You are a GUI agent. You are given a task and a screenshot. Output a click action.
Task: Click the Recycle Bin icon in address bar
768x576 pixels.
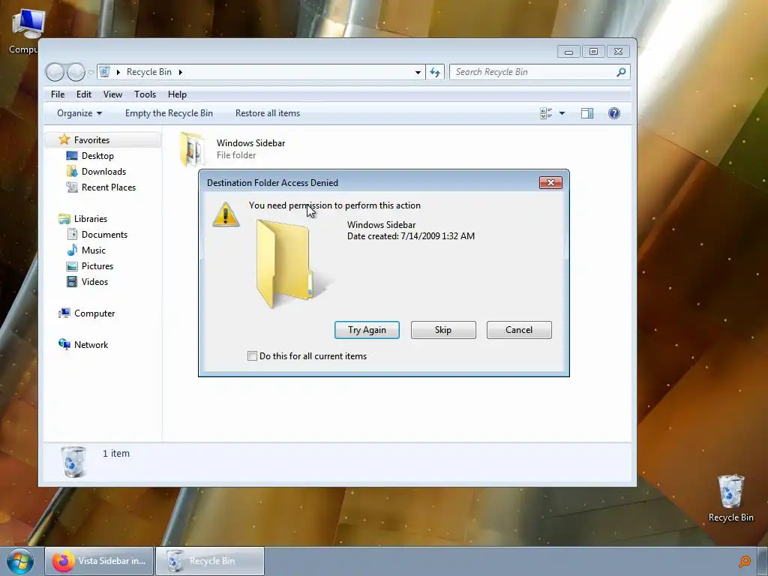click(105, 72)
